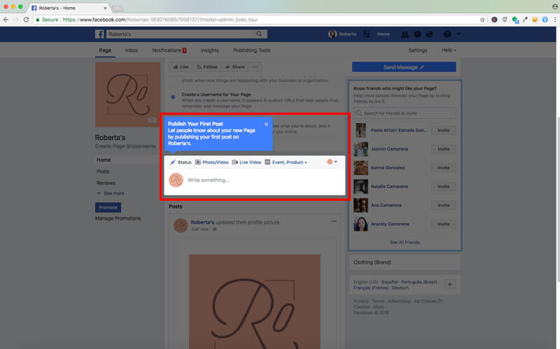This screenshot has width=560, height=349.
Task: Invite Karina Gonzalez
Action: click(x=444, y=168)
